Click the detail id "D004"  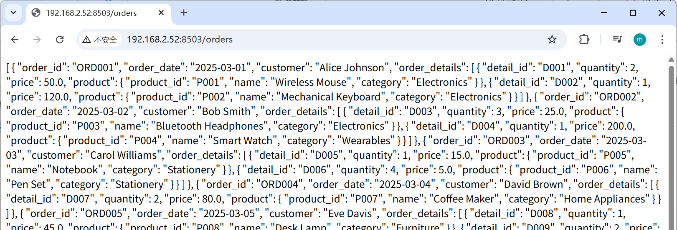[483, 126]
